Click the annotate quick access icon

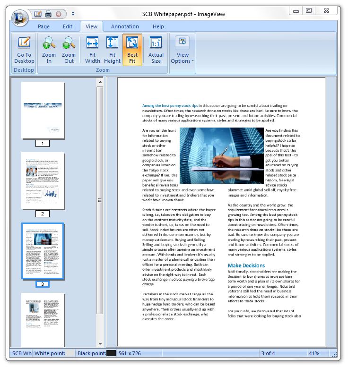[x=38, y=14]
